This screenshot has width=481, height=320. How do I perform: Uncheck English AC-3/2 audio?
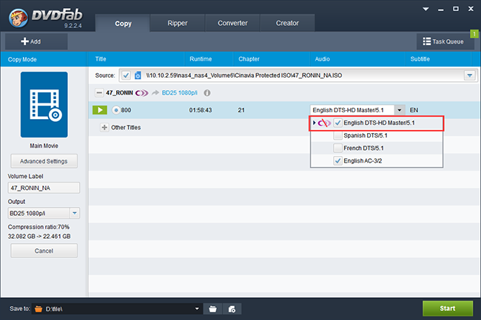tap(337, 161)
